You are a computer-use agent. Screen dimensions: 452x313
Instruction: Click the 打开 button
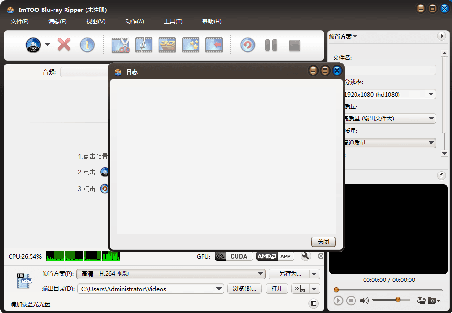277,289
